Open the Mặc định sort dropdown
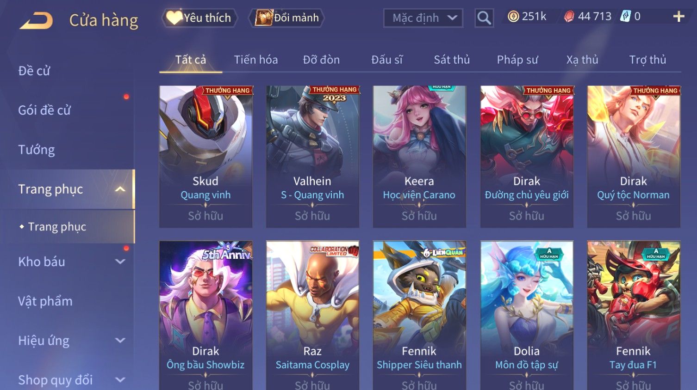Image resolution: width=697 pixels, height=390 pixels. coord(423,18)
